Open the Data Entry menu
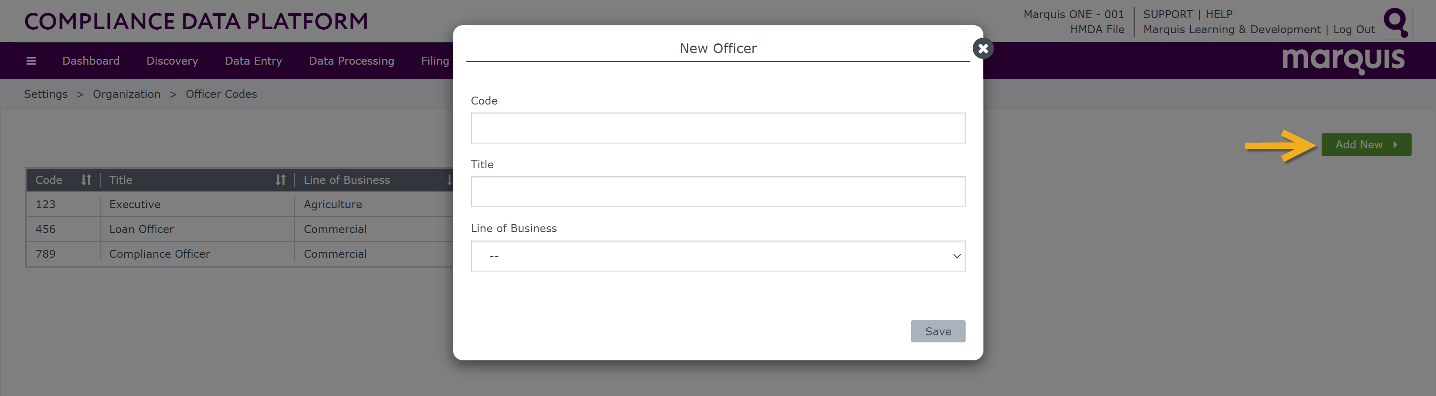This screenshot has height=396, width=1436. [254, 61]
